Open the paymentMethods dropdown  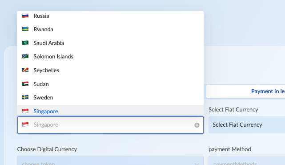[247, 161]
